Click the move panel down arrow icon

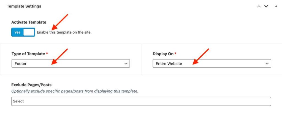[266, 6]
